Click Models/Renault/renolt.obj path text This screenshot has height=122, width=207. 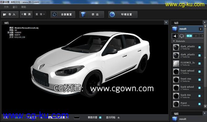coord(26,28)
